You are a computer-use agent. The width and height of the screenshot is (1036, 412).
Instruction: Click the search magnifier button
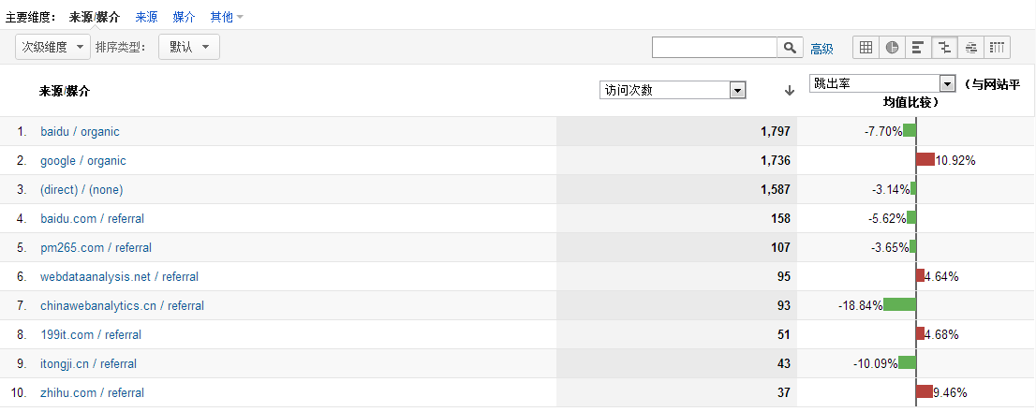point(791,47)
